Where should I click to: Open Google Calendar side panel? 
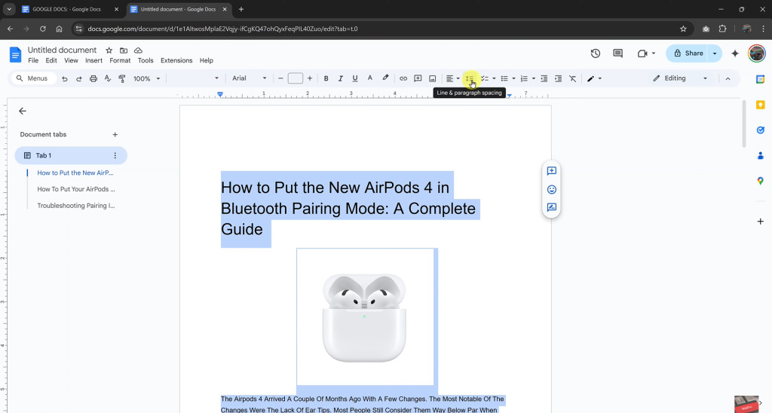[x=760, y=79]
